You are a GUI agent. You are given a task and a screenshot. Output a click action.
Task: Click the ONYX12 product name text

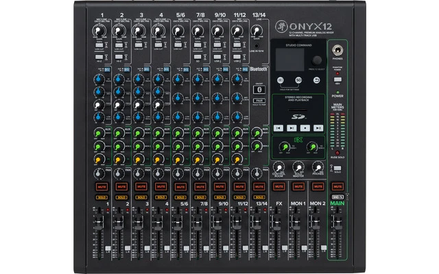311,27
